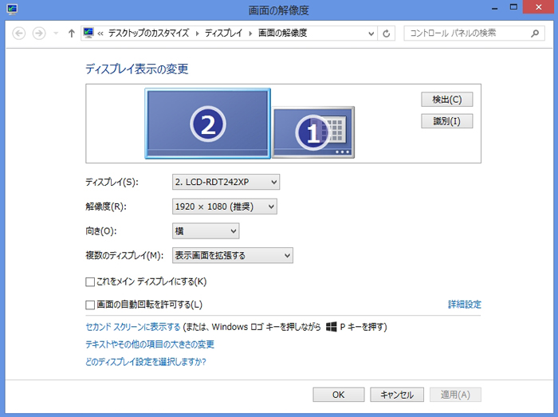Click the Back navigation arrow
Viewport: 558px width, 417px height.
click(19, 33)
